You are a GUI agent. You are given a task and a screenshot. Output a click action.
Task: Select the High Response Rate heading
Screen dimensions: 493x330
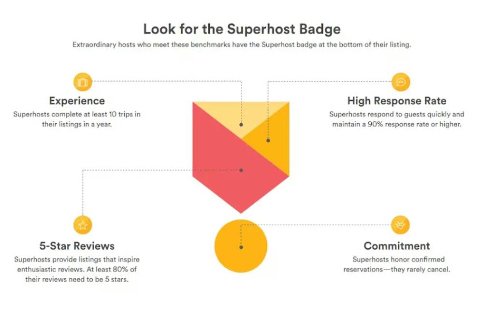[397, 101]
